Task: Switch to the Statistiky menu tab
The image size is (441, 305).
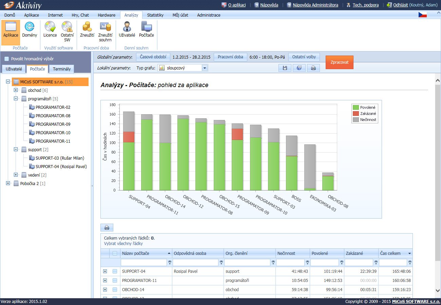Action: pyautogui.click(x=155, y=15)
